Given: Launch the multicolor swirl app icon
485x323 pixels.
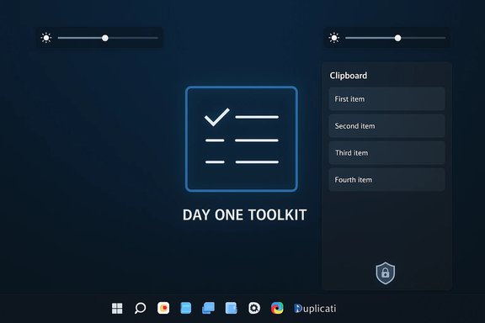Looking at the screenshot, I should coord(277,308).
